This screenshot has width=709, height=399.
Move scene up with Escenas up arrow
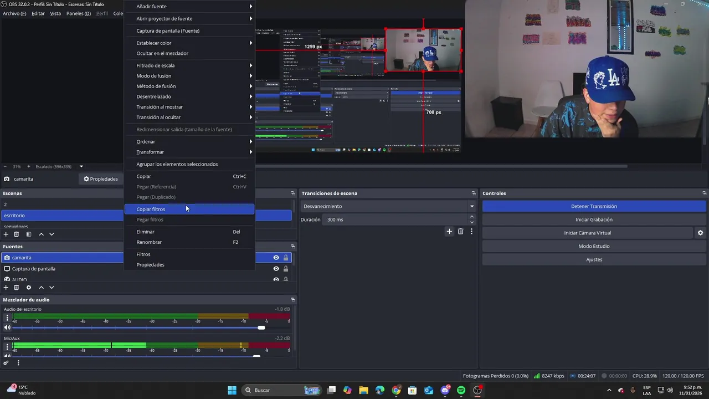coord(41,234)
